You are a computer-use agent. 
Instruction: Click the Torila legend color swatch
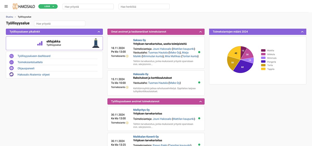263,65
